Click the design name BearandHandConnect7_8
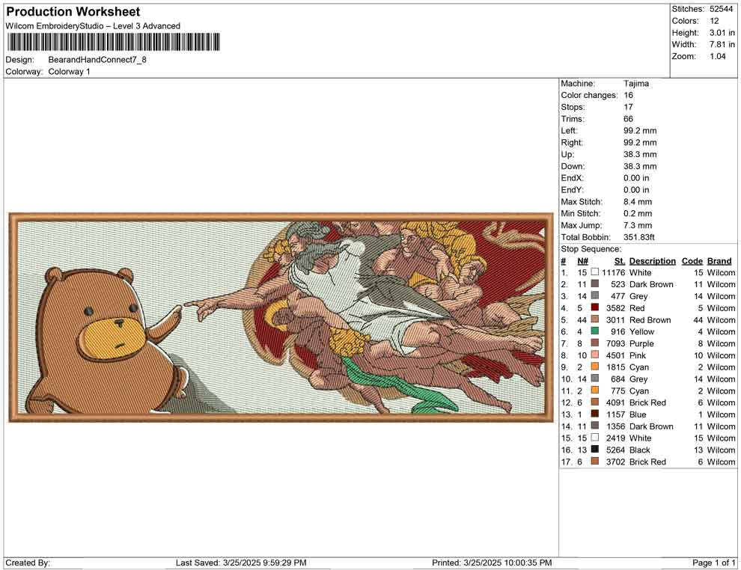The width and height of the screenshot is (741, 570). coord(97,60)
